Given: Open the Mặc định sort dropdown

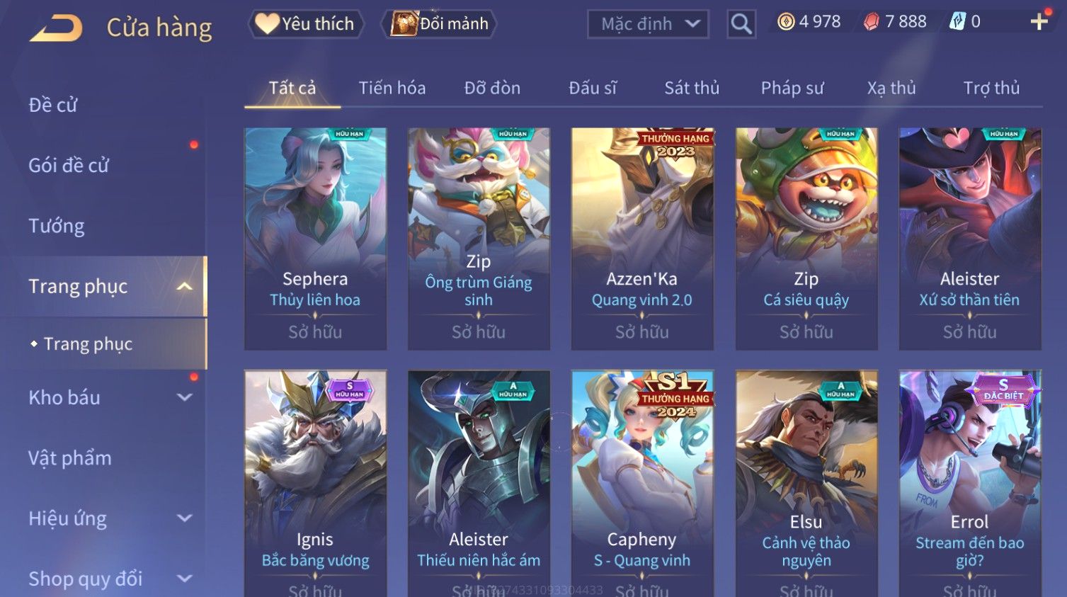Looking at the screenshot, I should coord(648,24).
